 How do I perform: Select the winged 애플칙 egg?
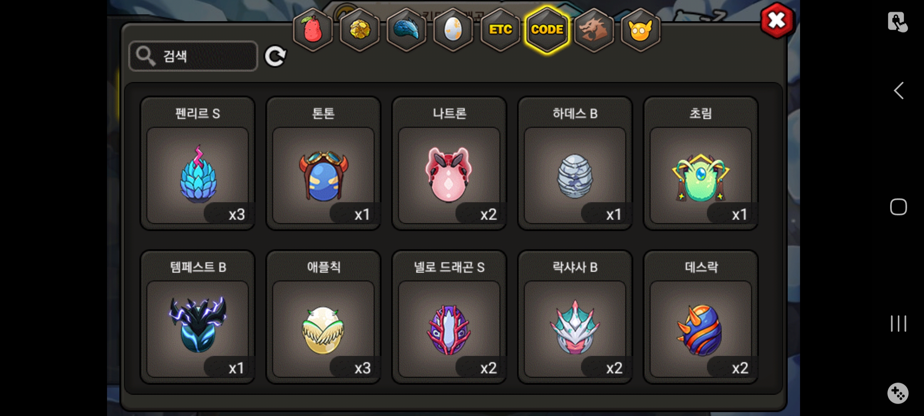tap(323, 317)
